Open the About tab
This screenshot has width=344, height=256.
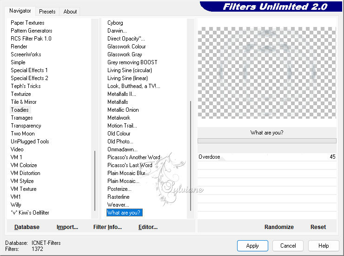coord(70,12)
